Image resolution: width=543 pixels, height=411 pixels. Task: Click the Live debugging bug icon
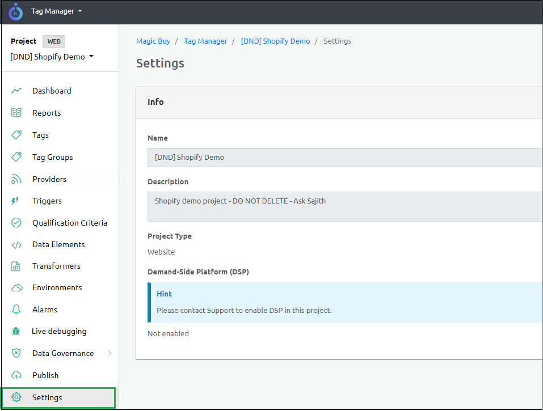click(16, 332)
